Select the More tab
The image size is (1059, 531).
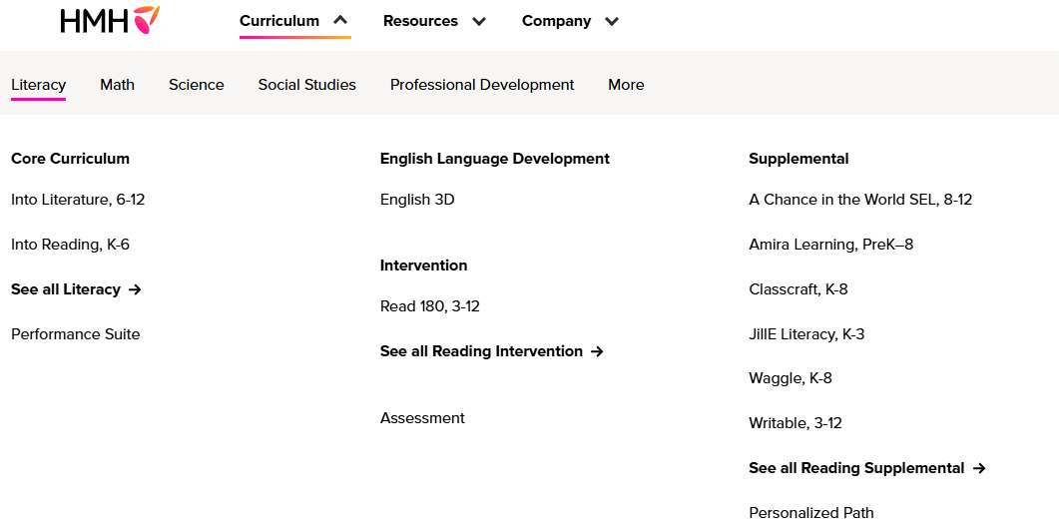coord(626,85)
